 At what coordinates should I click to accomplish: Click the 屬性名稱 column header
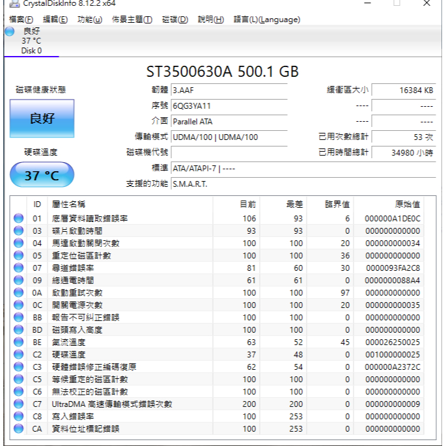click(68, 204)
